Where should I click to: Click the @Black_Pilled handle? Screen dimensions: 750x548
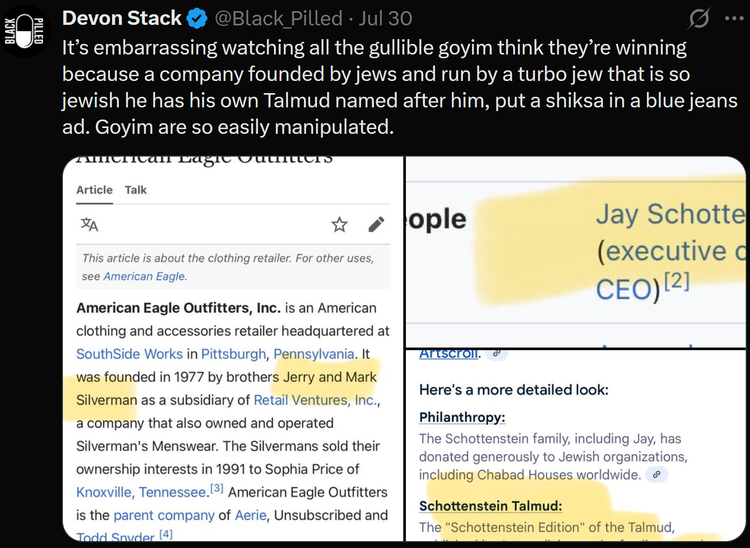pyautogui.click(x=279, y=19)
